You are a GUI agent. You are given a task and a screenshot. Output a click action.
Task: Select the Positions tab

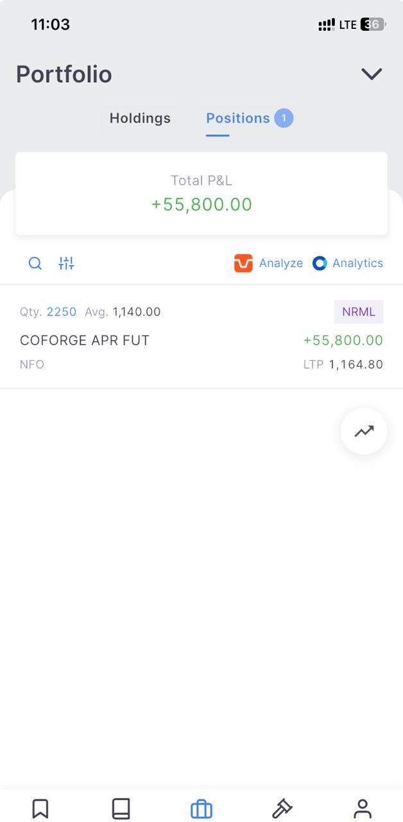pyautogui.click(x=237, y=118)
